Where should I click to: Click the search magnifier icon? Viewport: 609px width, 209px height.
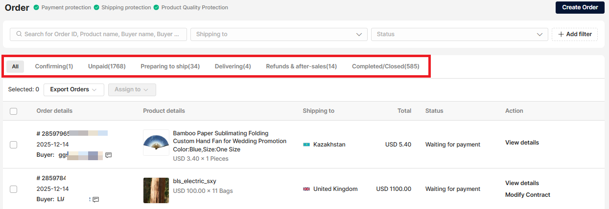(x=19, y=34)
